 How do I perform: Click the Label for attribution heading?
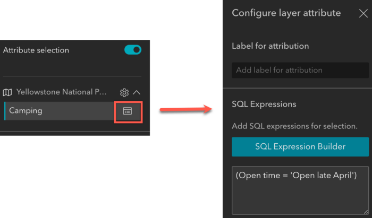(270, 46)
